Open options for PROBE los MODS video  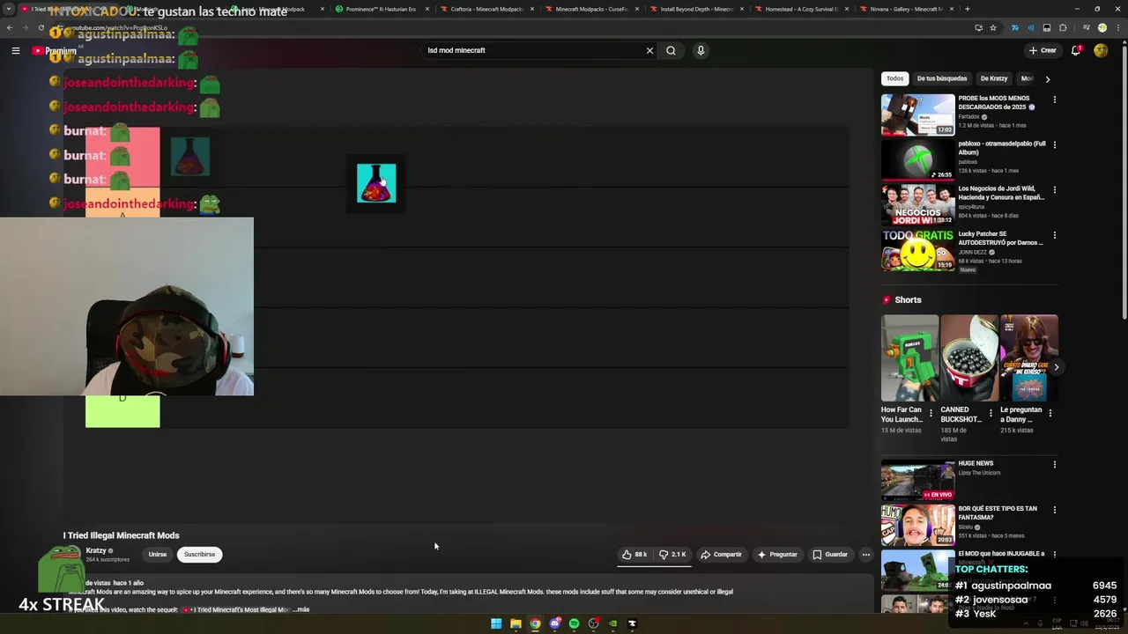[x=1054, y=100]
